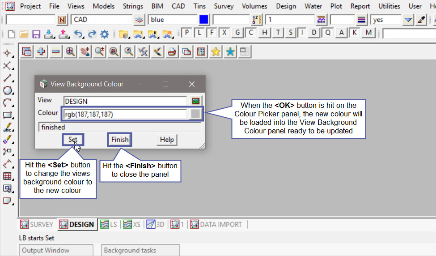Screen dimensions: 436x256
Task: Click the yellow star icon in view toolbar
Action: click(216, 51)
